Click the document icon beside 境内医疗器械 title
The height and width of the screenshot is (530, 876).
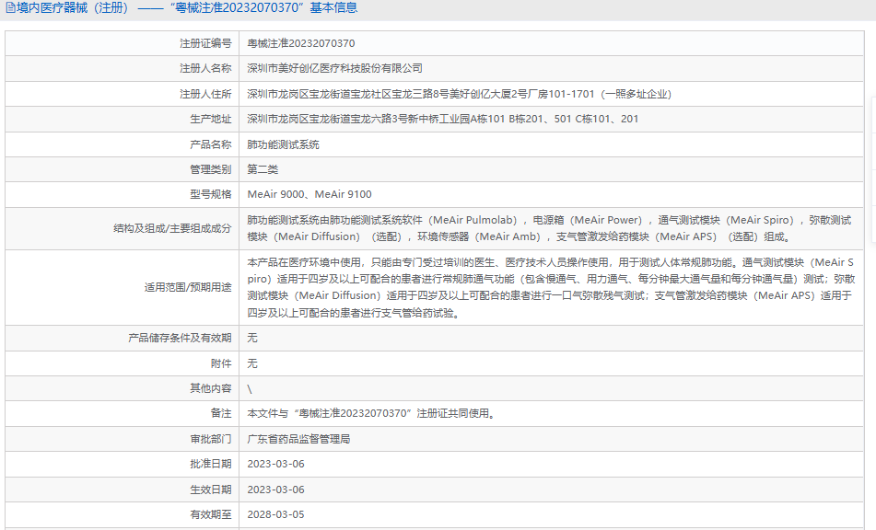pyautogui.click(x=10, y=7)
